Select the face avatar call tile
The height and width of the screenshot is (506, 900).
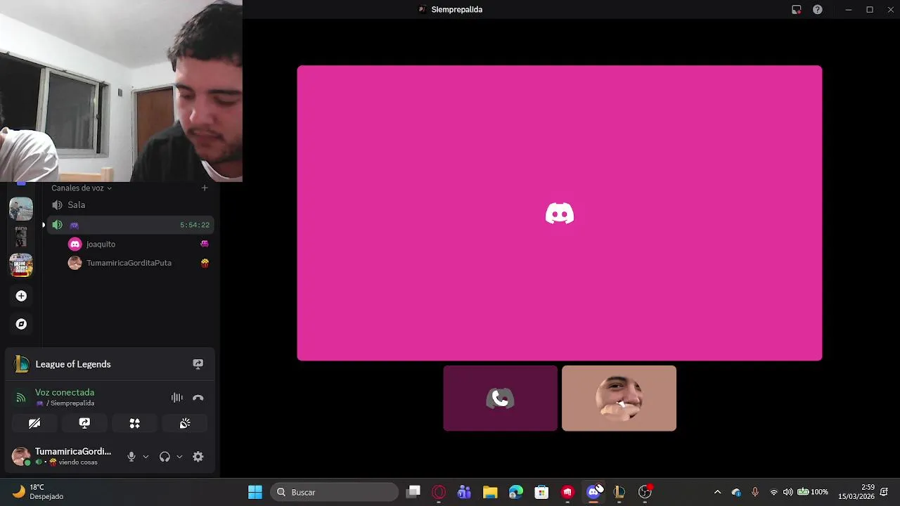point(619,398)
